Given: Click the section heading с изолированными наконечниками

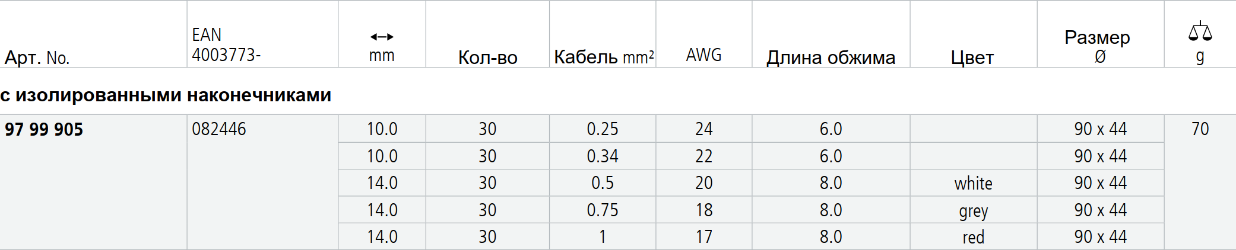Looking at the screenshot, I should [166, 95].
